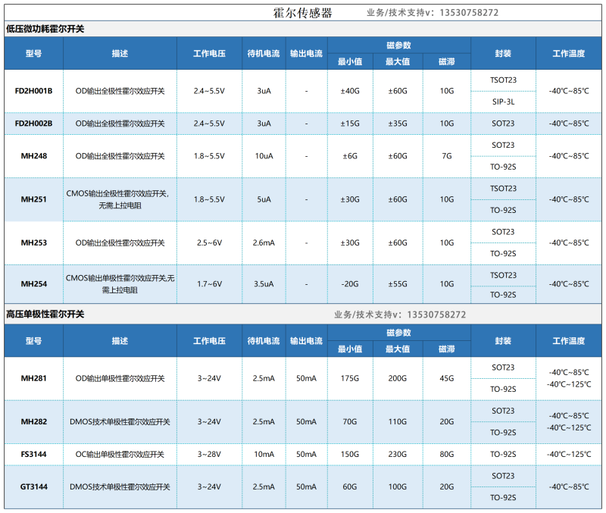606x513 pixels.
Task: Click the 高压单极性霍尔开关 section heading
Action: [45, 314]
